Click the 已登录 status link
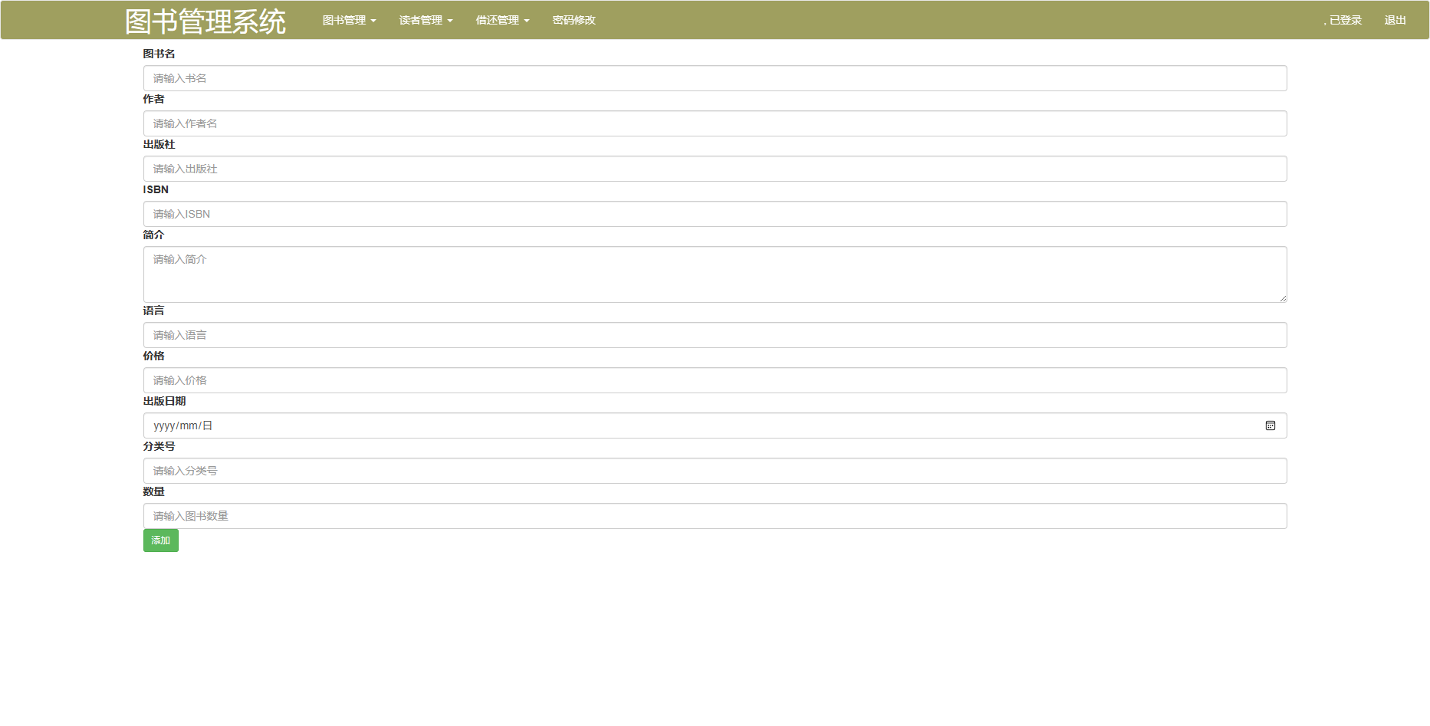The height and width of the screenshot is (726, 1430). [1343, 21]
